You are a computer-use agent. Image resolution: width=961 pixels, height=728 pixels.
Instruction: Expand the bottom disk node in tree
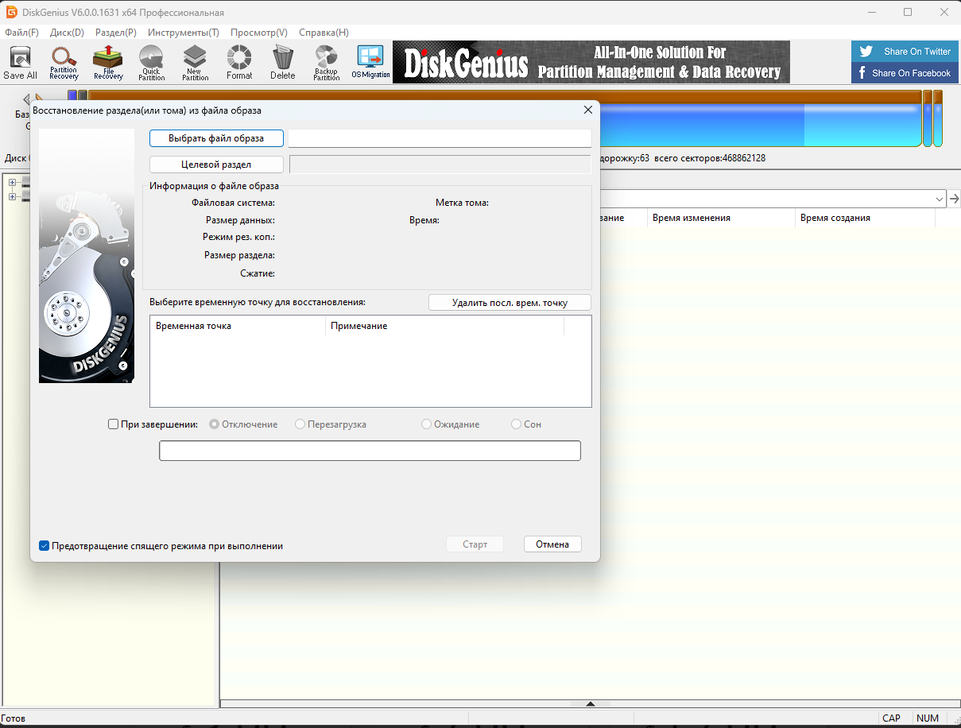click(x=13, y=196)
